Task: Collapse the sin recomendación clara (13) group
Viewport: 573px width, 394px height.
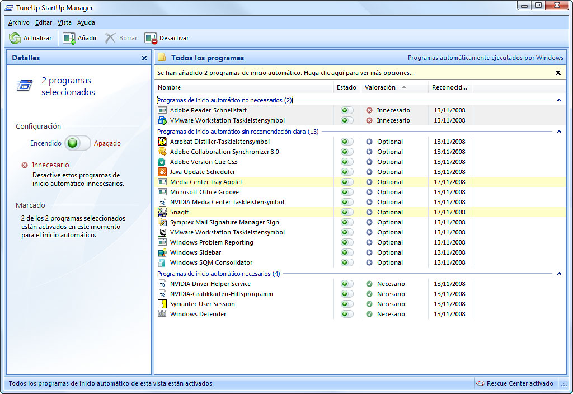Action: click(559, 132)
